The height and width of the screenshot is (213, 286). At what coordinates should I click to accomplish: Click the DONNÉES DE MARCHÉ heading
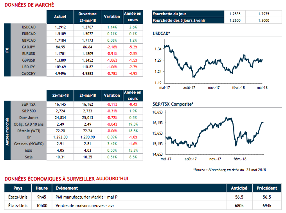29,5
